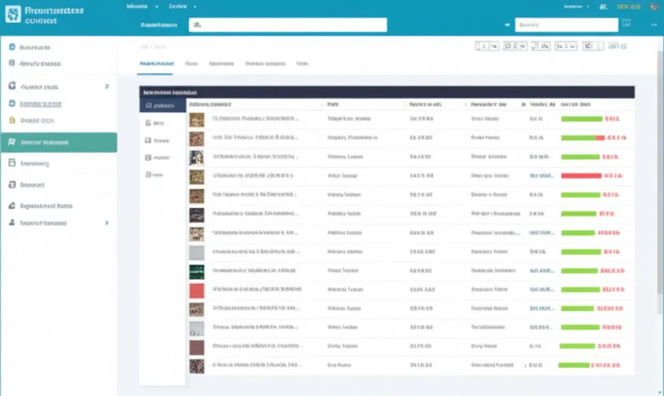Click the first sidebar item's blue icon
This screenshot has height=396, width=664.
point(12,47)
